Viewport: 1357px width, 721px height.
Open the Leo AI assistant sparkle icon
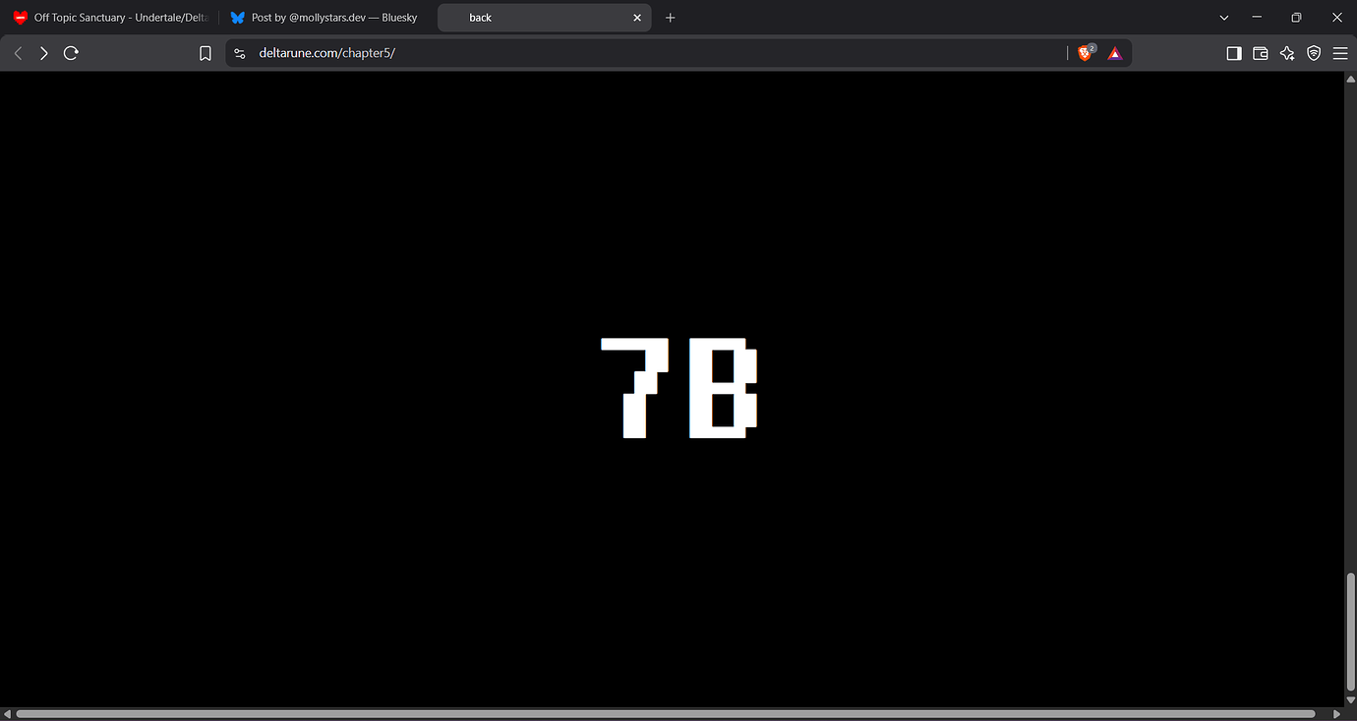[x=1287, y=53]
